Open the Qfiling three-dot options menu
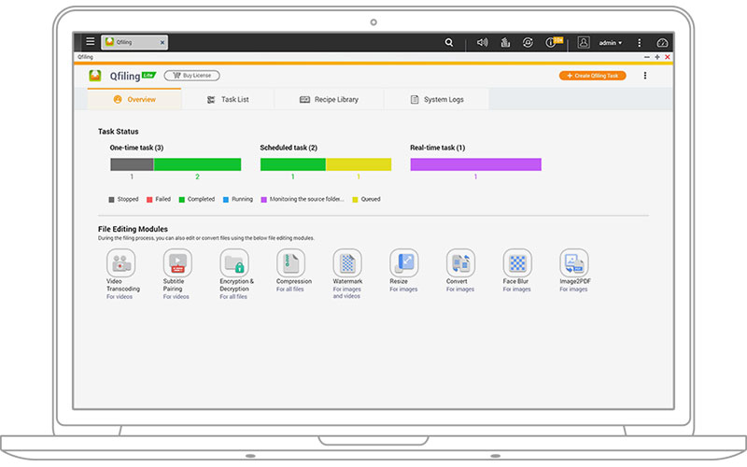Image resolution: width=747 pixels, height=467 pixels. (645, 76)
